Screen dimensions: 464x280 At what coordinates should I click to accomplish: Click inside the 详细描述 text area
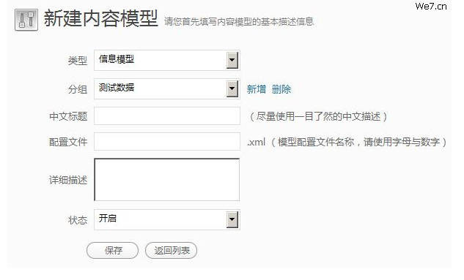[x=167, y=180]
